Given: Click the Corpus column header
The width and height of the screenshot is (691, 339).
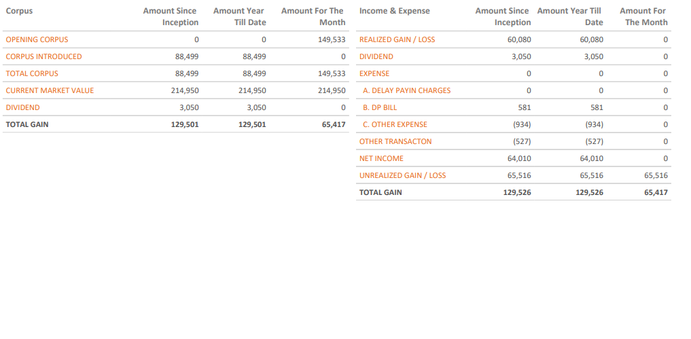Looking at the screenshot, I should pyautogui.click(x=19, y=11).
